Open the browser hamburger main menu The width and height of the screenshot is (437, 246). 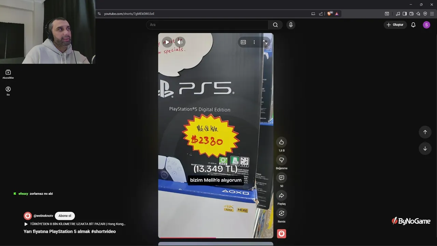(432, 14)
